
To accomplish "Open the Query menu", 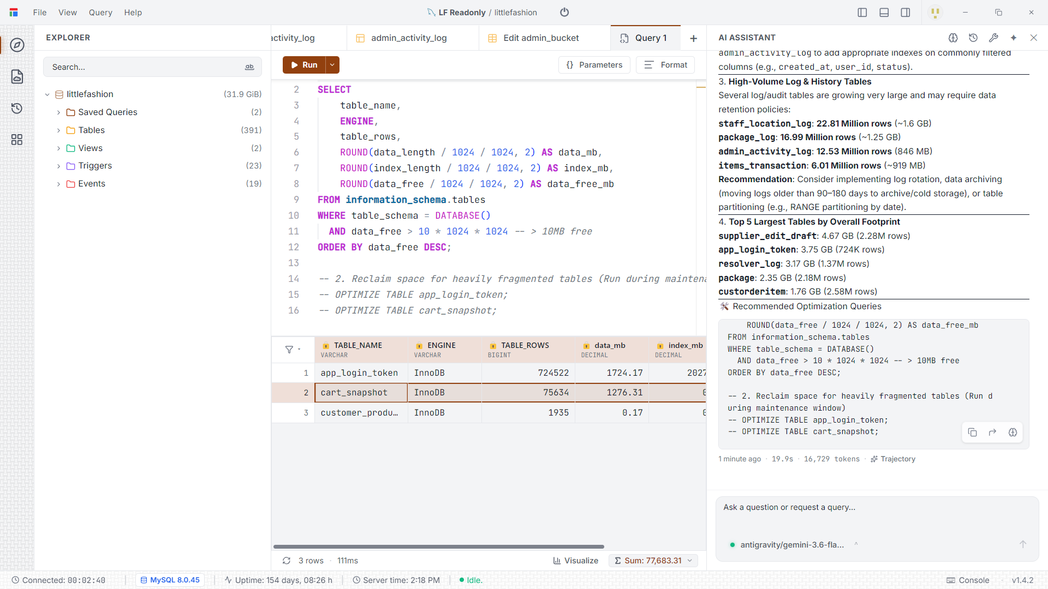I will (x=100, y=12).
